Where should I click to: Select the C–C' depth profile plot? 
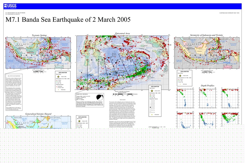click(x=230, y=98)
